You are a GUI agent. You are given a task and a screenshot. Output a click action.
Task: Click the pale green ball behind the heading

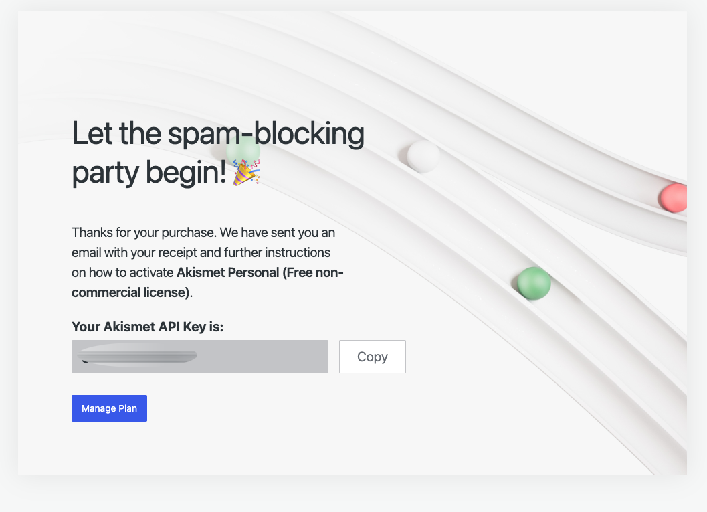pyautogui.click(x=243, y=151)
